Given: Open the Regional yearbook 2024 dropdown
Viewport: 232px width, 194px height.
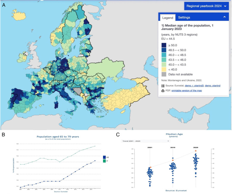Looking at the screenshot, I should 206,6.
